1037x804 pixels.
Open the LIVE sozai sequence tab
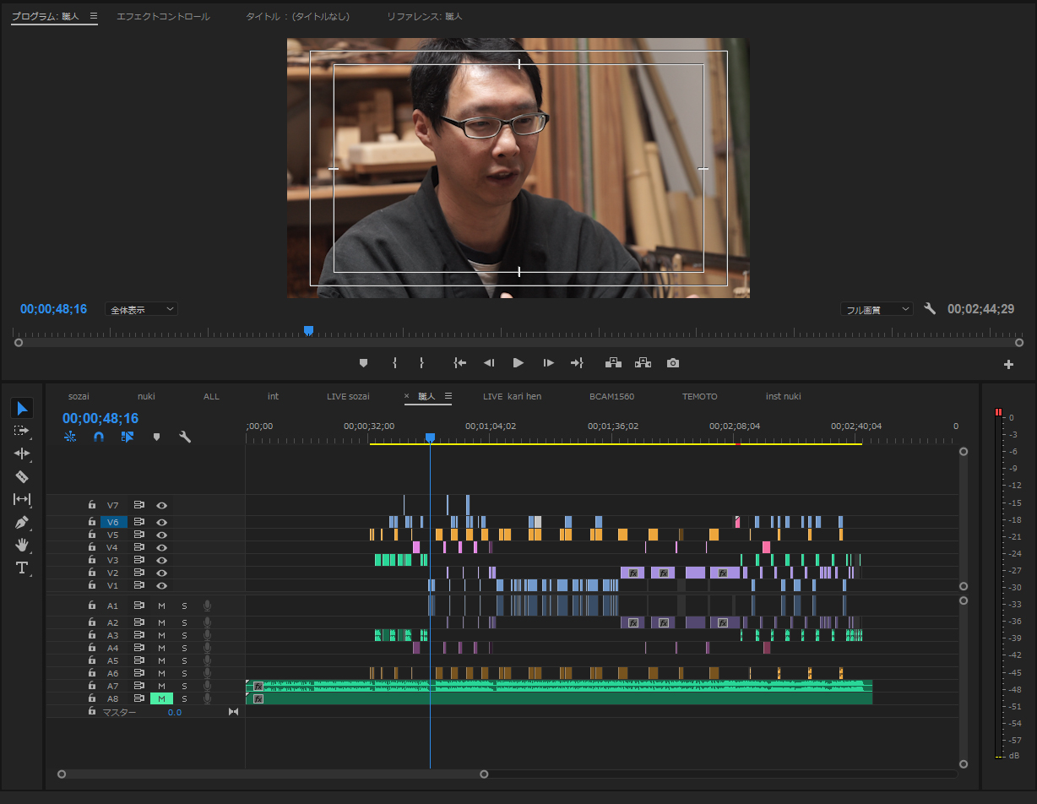pos(348,396)
